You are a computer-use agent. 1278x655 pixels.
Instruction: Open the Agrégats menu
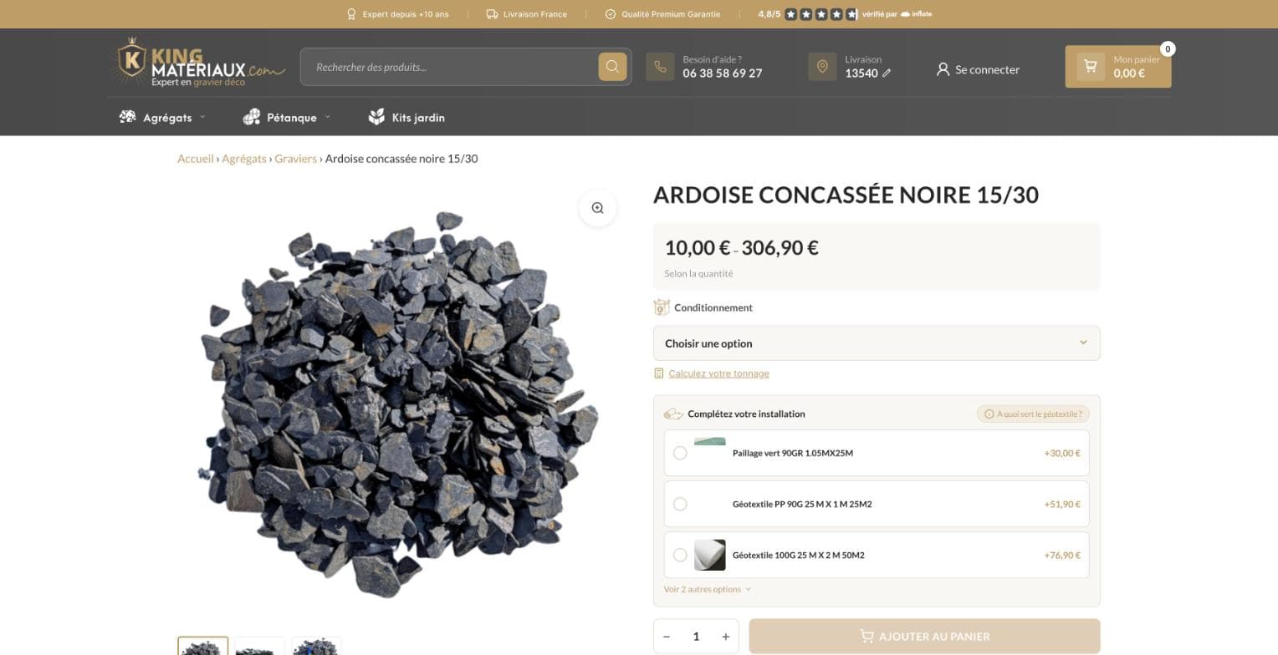167,118
